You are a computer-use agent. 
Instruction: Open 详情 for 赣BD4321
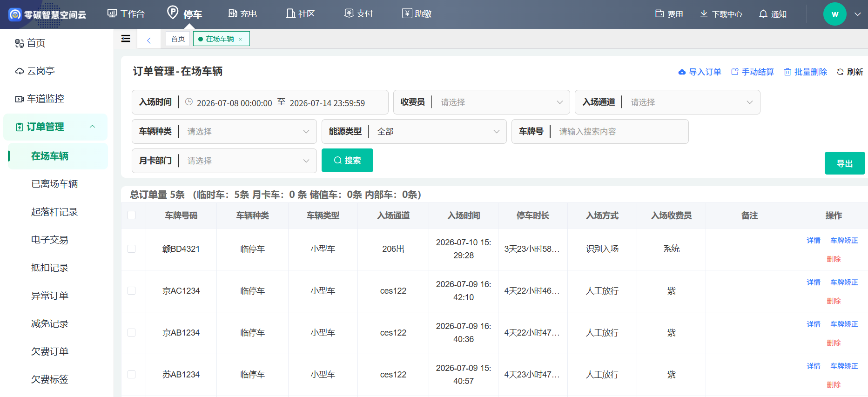click(x=814, y=240)
